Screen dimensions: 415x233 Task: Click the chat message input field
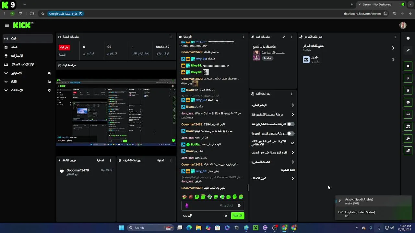213,205
